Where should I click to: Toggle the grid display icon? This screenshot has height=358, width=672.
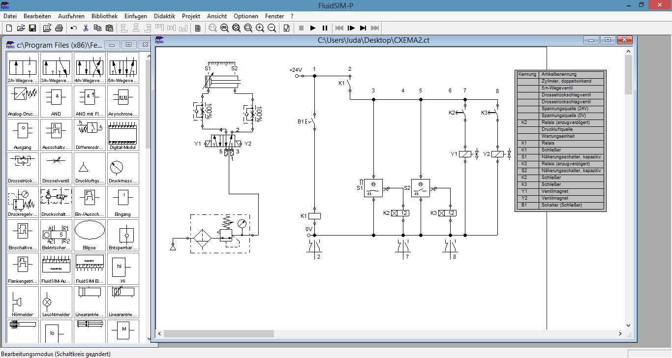[198, 28]
